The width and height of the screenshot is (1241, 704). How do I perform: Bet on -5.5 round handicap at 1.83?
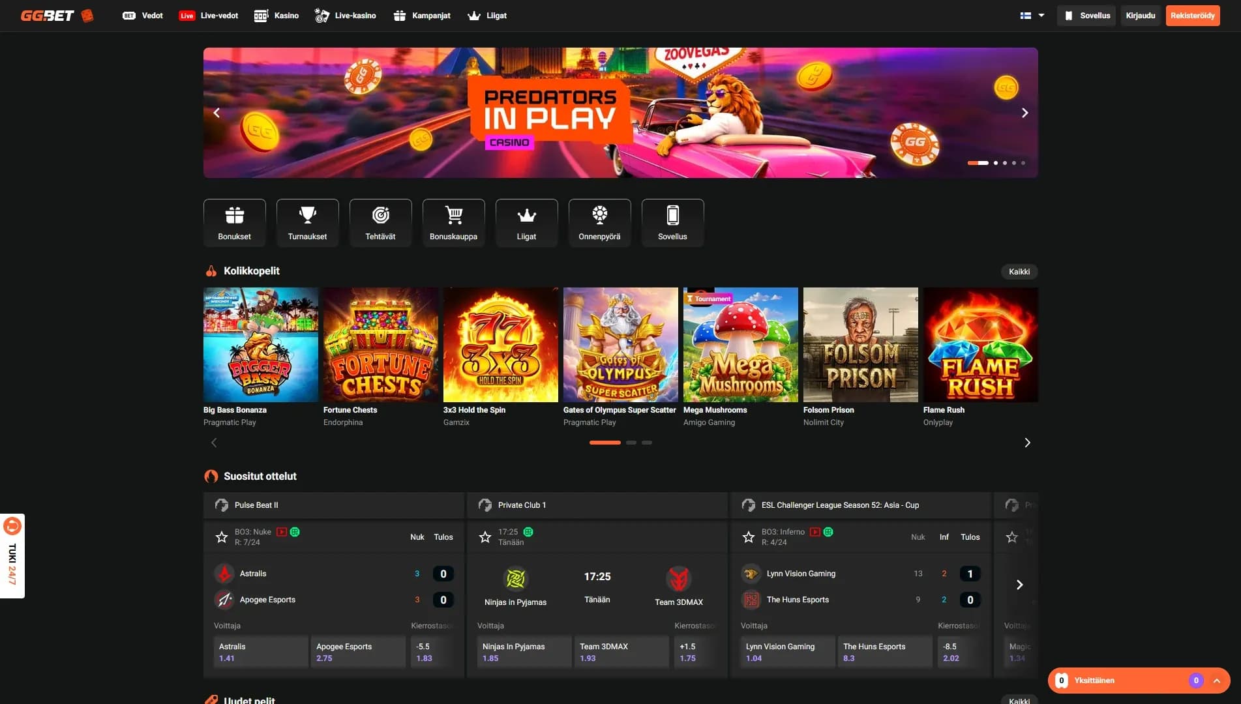click(x=432, y=652)
